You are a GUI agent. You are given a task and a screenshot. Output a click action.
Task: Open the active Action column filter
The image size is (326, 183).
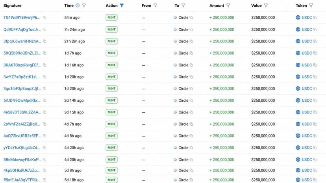[122, 5]
